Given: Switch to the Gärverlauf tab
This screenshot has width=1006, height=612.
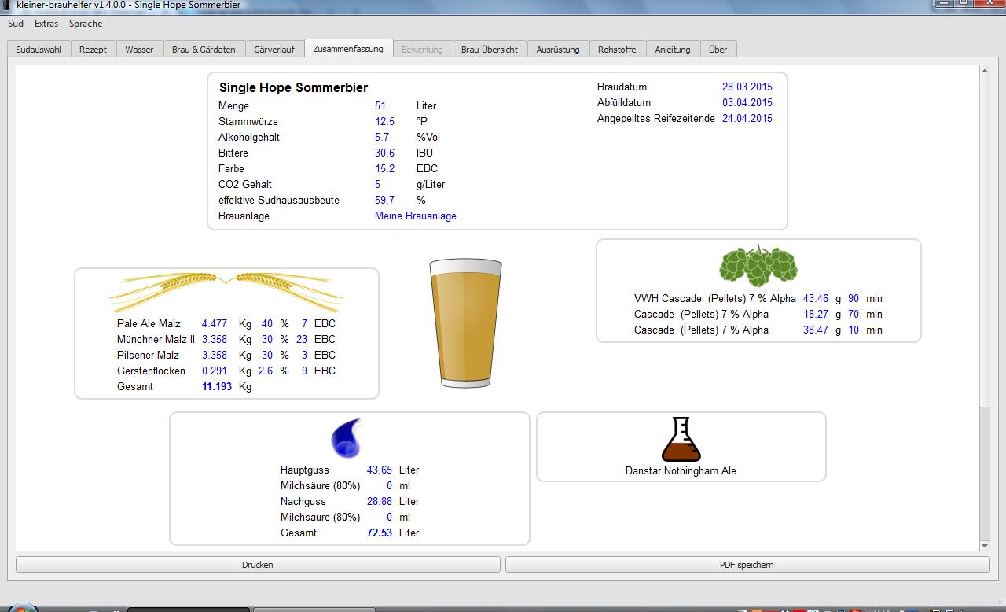Looking at the screenshot, I should tap(274, 50).
